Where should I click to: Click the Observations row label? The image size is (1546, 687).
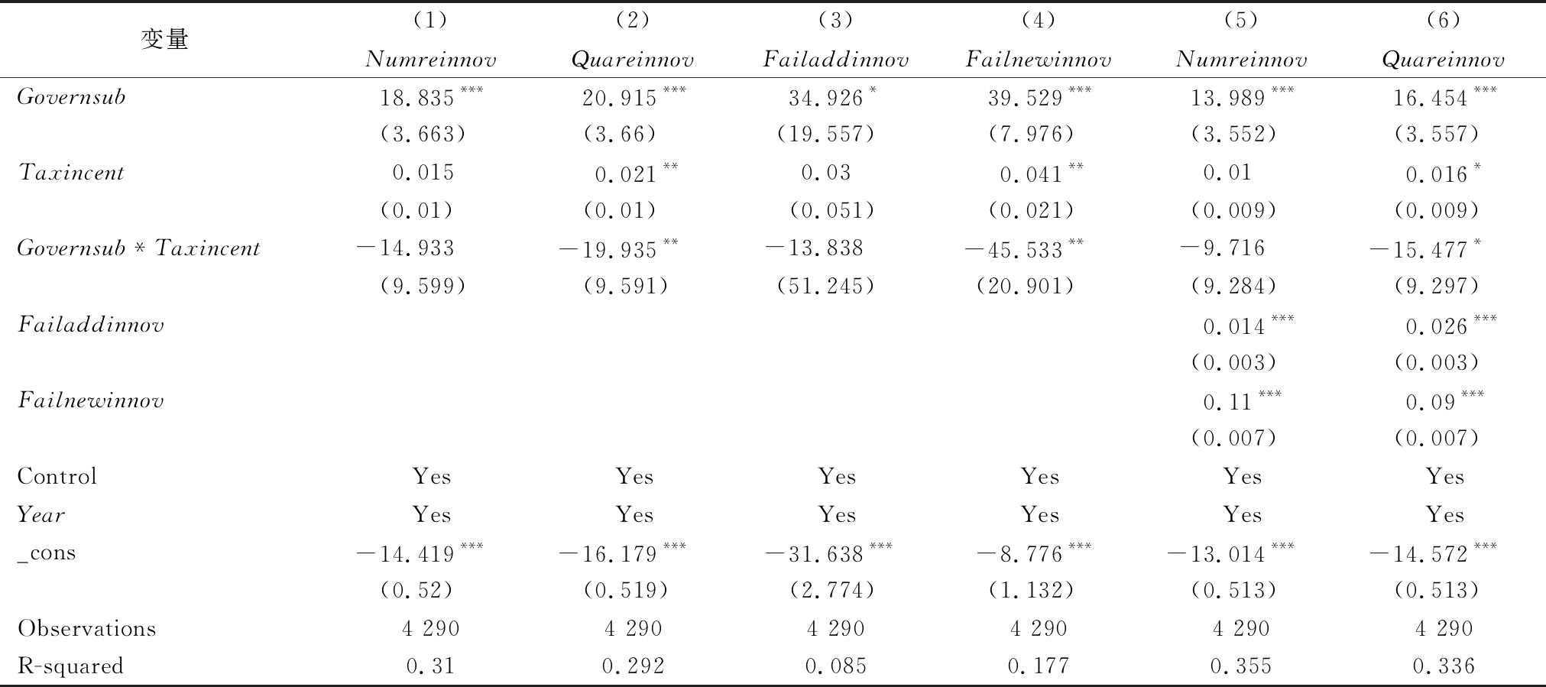click(86, 628)
